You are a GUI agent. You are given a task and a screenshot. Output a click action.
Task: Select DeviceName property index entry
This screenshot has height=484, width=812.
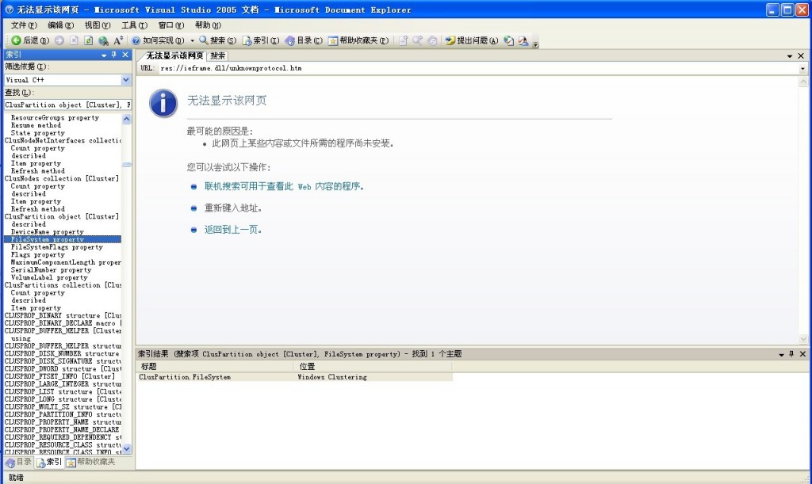point(47,231)
